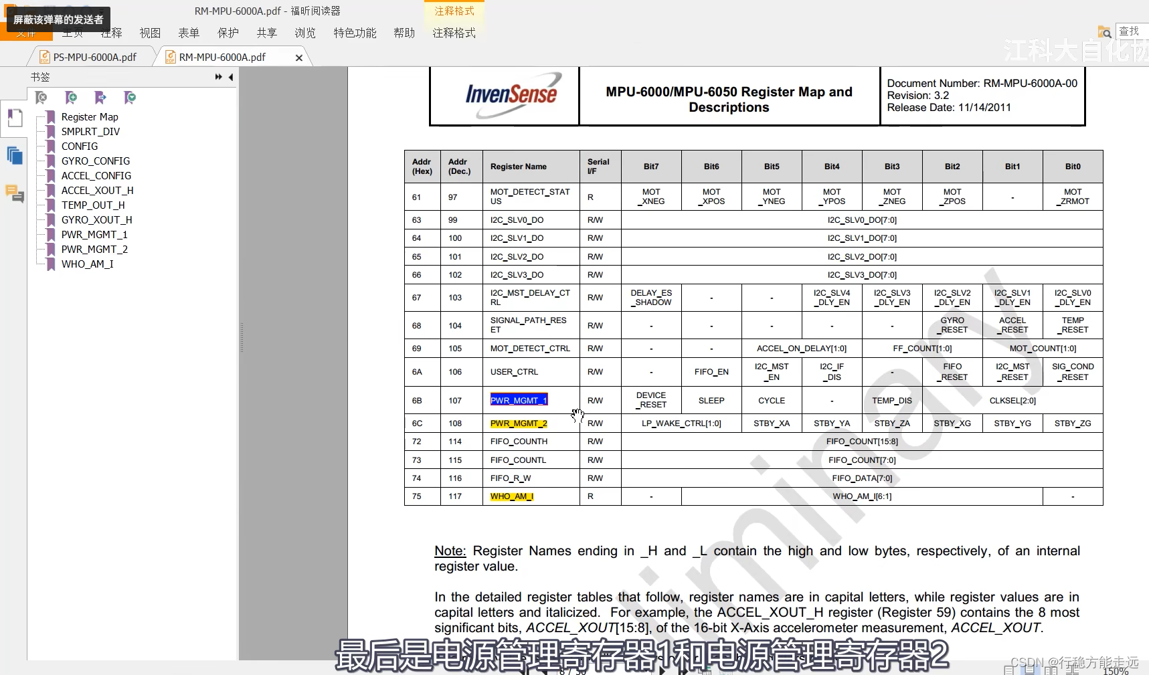
Task: Open the 共享 menu
Action: click(x=266, y=33)
